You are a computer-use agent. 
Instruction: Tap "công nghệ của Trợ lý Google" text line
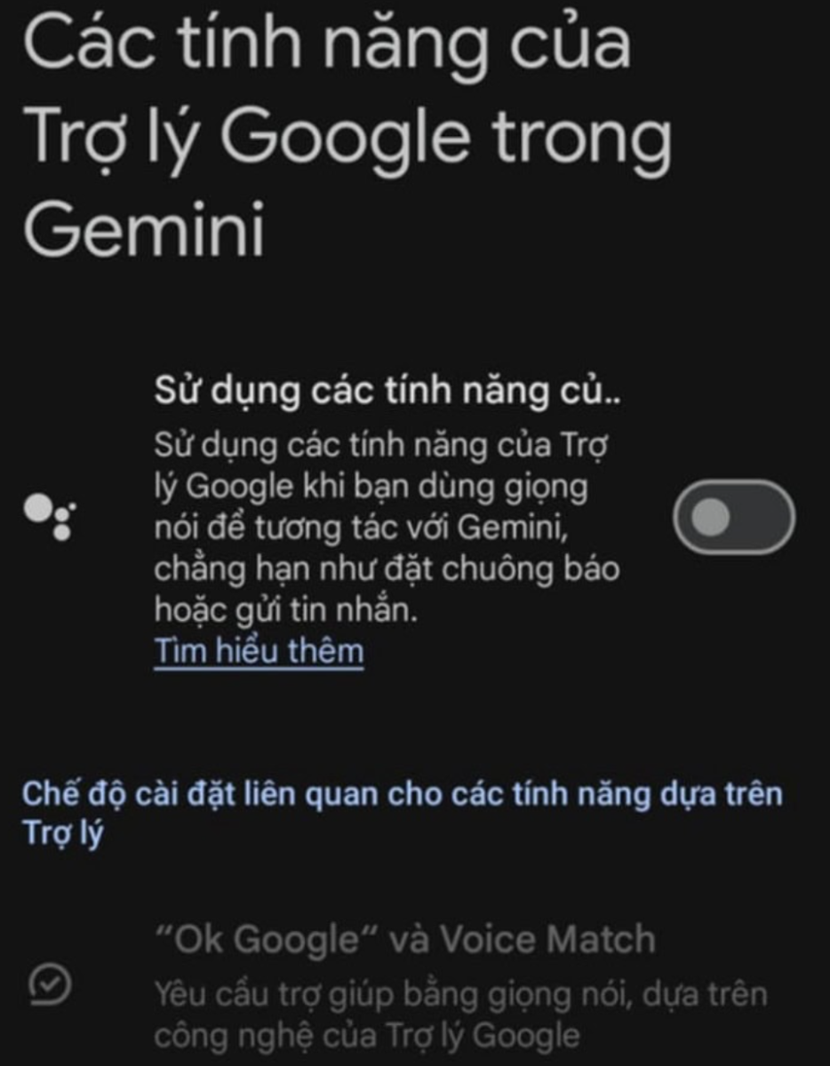pyautogui.click(x=367, y=1035)
